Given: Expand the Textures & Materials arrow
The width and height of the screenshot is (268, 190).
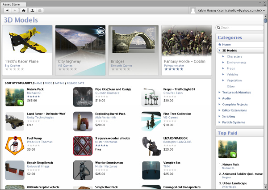Looking at the screenshot, I should pyautogui.click(x=219, y=92).
